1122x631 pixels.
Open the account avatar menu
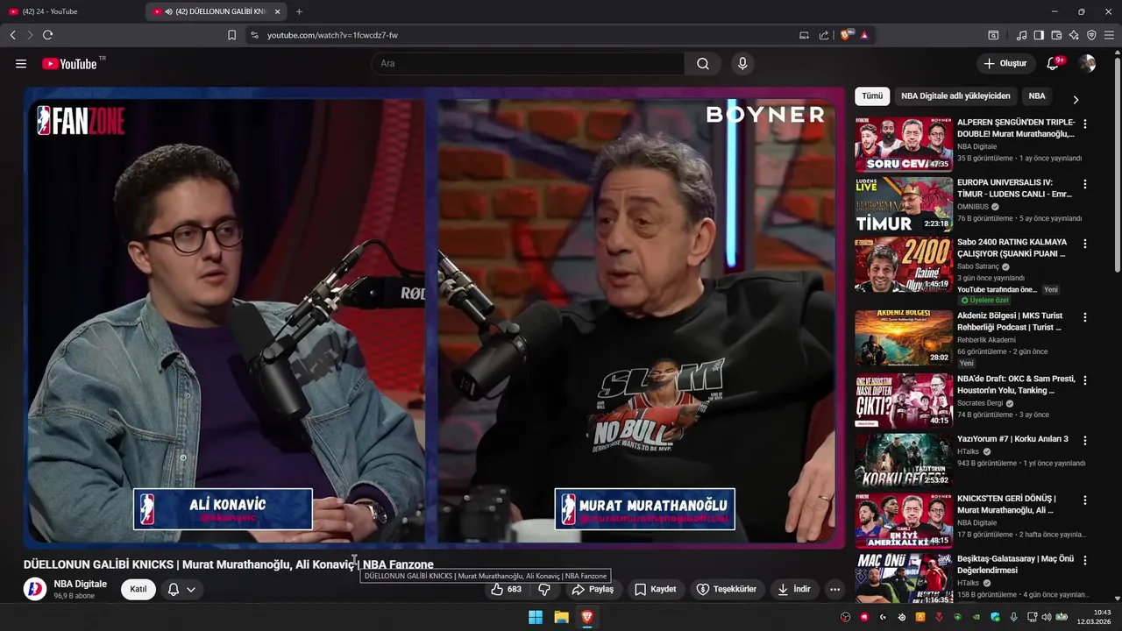click(1087, 64)
